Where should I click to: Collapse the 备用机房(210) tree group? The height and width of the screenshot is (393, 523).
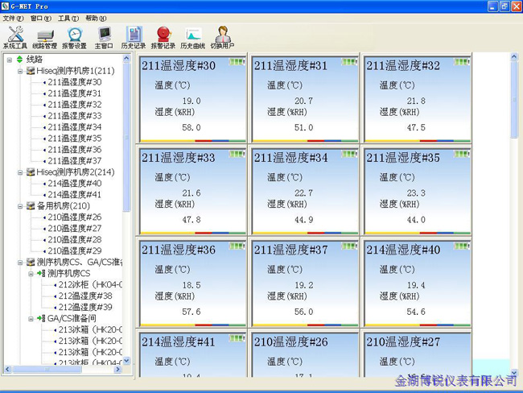(x=20, y=206)
